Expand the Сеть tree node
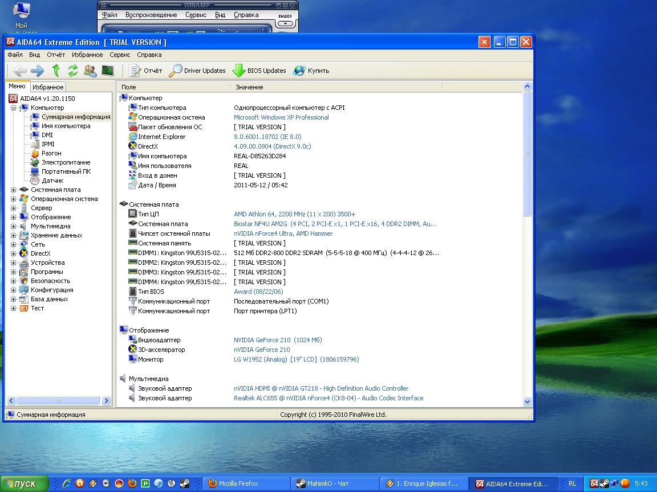Screen dimensions: 657x492 (x=14, y=245)
